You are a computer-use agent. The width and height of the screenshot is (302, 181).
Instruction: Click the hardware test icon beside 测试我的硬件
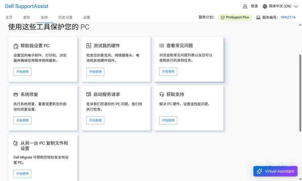[x=89, y=46]
